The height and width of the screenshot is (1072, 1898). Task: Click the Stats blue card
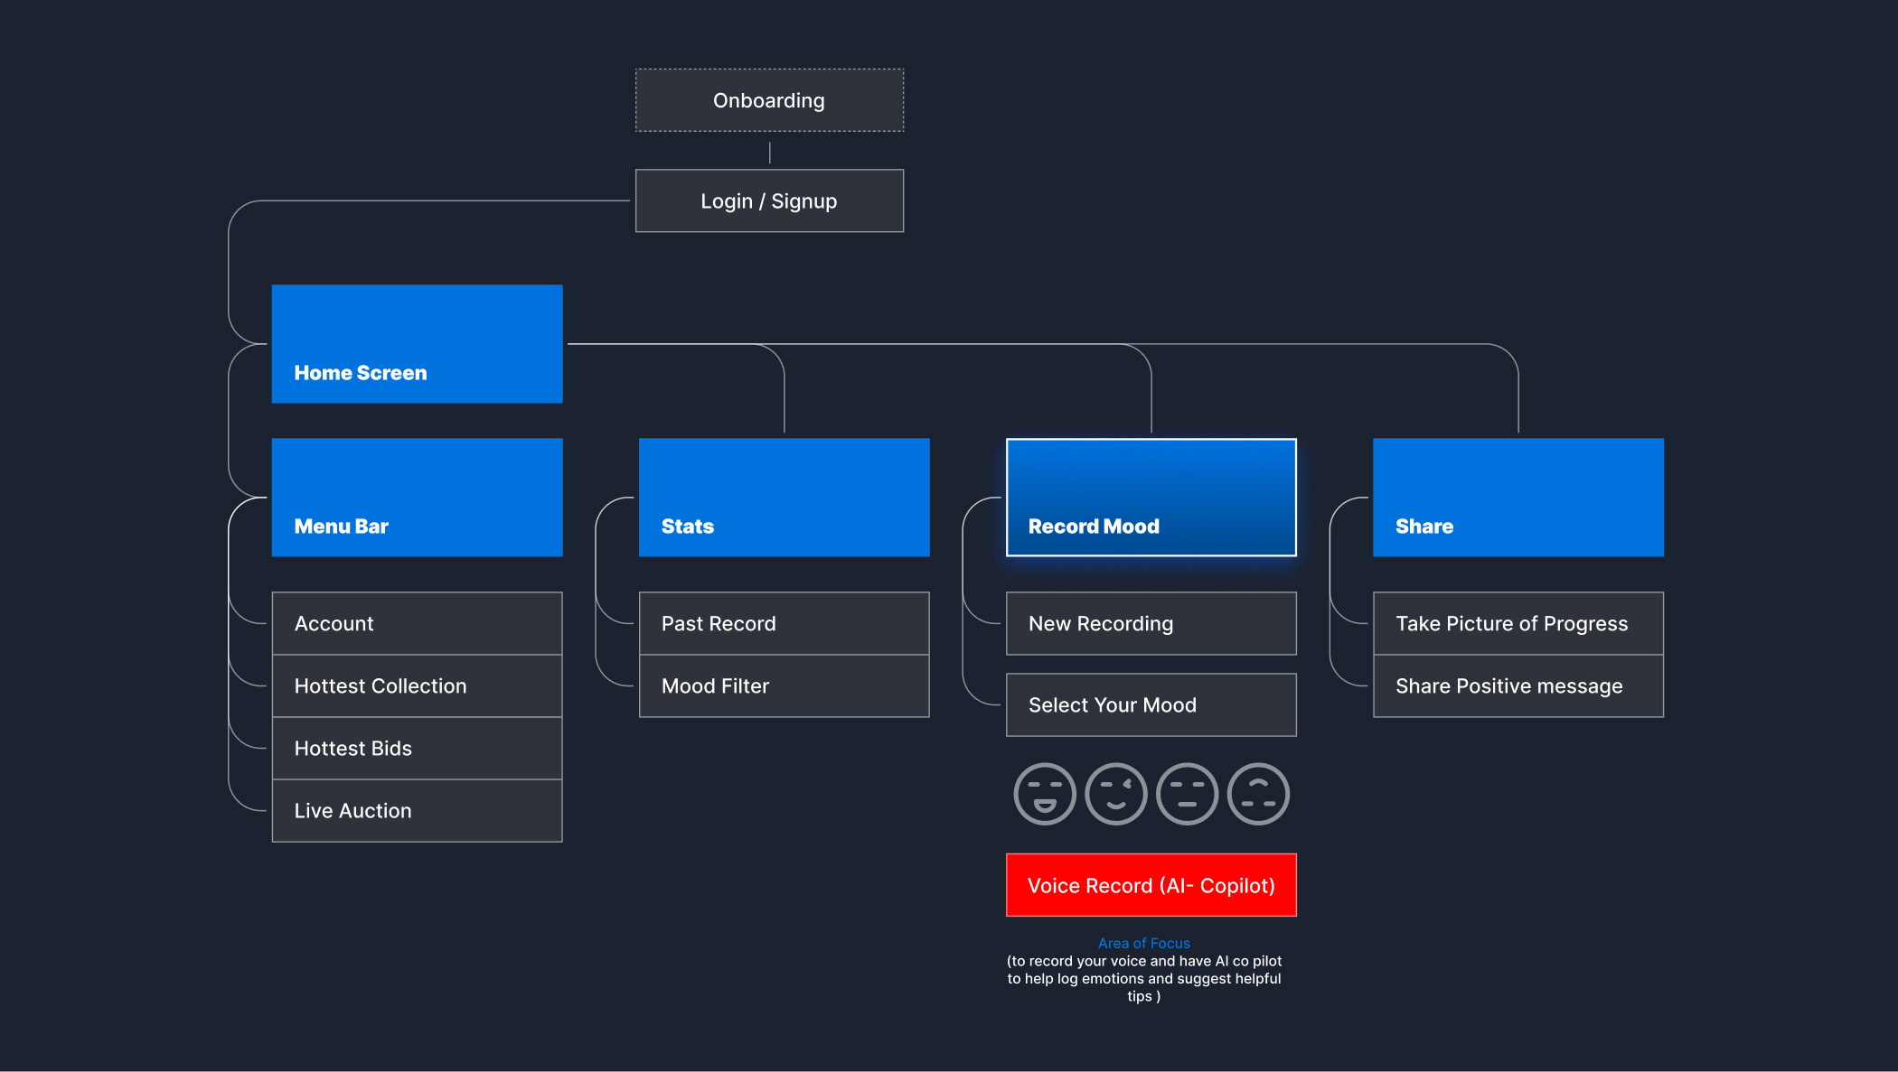point(784,498)
